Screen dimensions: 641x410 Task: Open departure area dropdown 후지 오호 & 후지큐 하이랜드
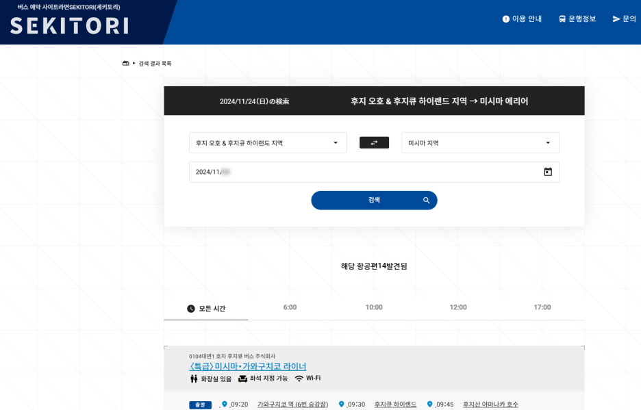click(268, 142)
